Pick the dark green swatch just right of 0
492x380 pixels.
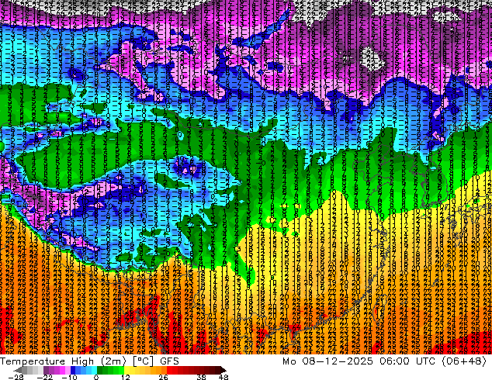pyautogui.click(x=100, y=370)
